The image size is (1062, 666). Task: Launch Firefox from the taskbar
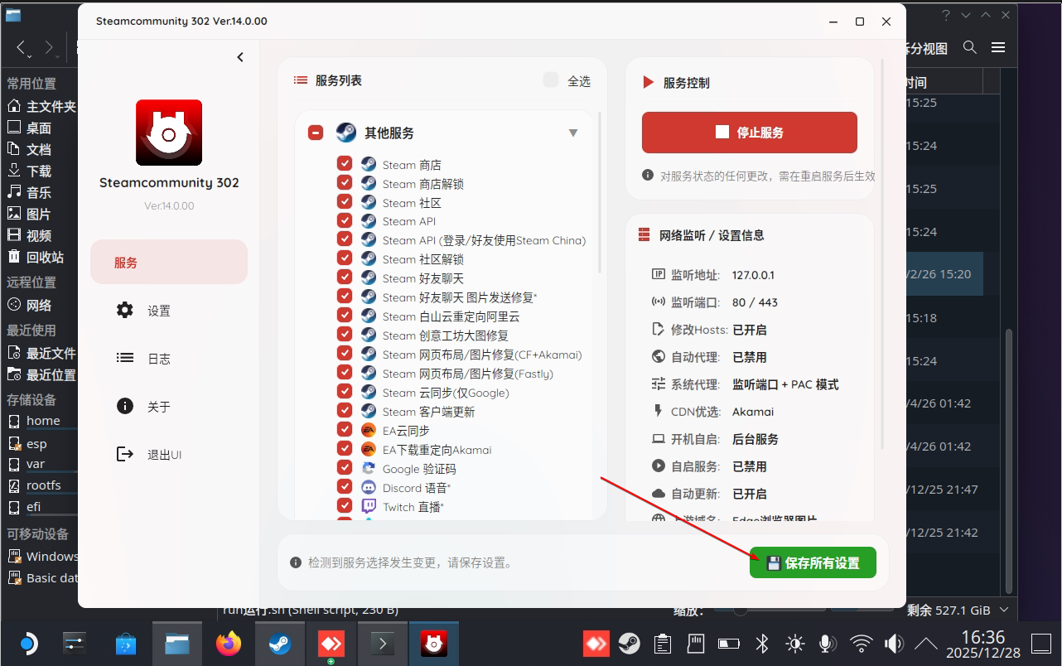pyautogui.click(x=229, y=644)
